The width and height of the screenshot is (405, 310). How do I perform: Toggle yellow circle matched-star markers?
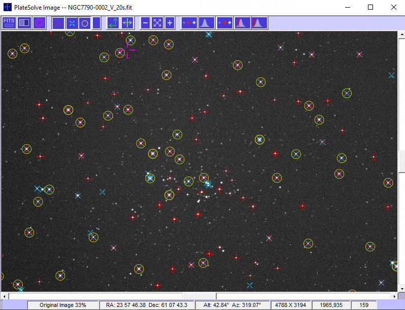[x=85, y=23]
